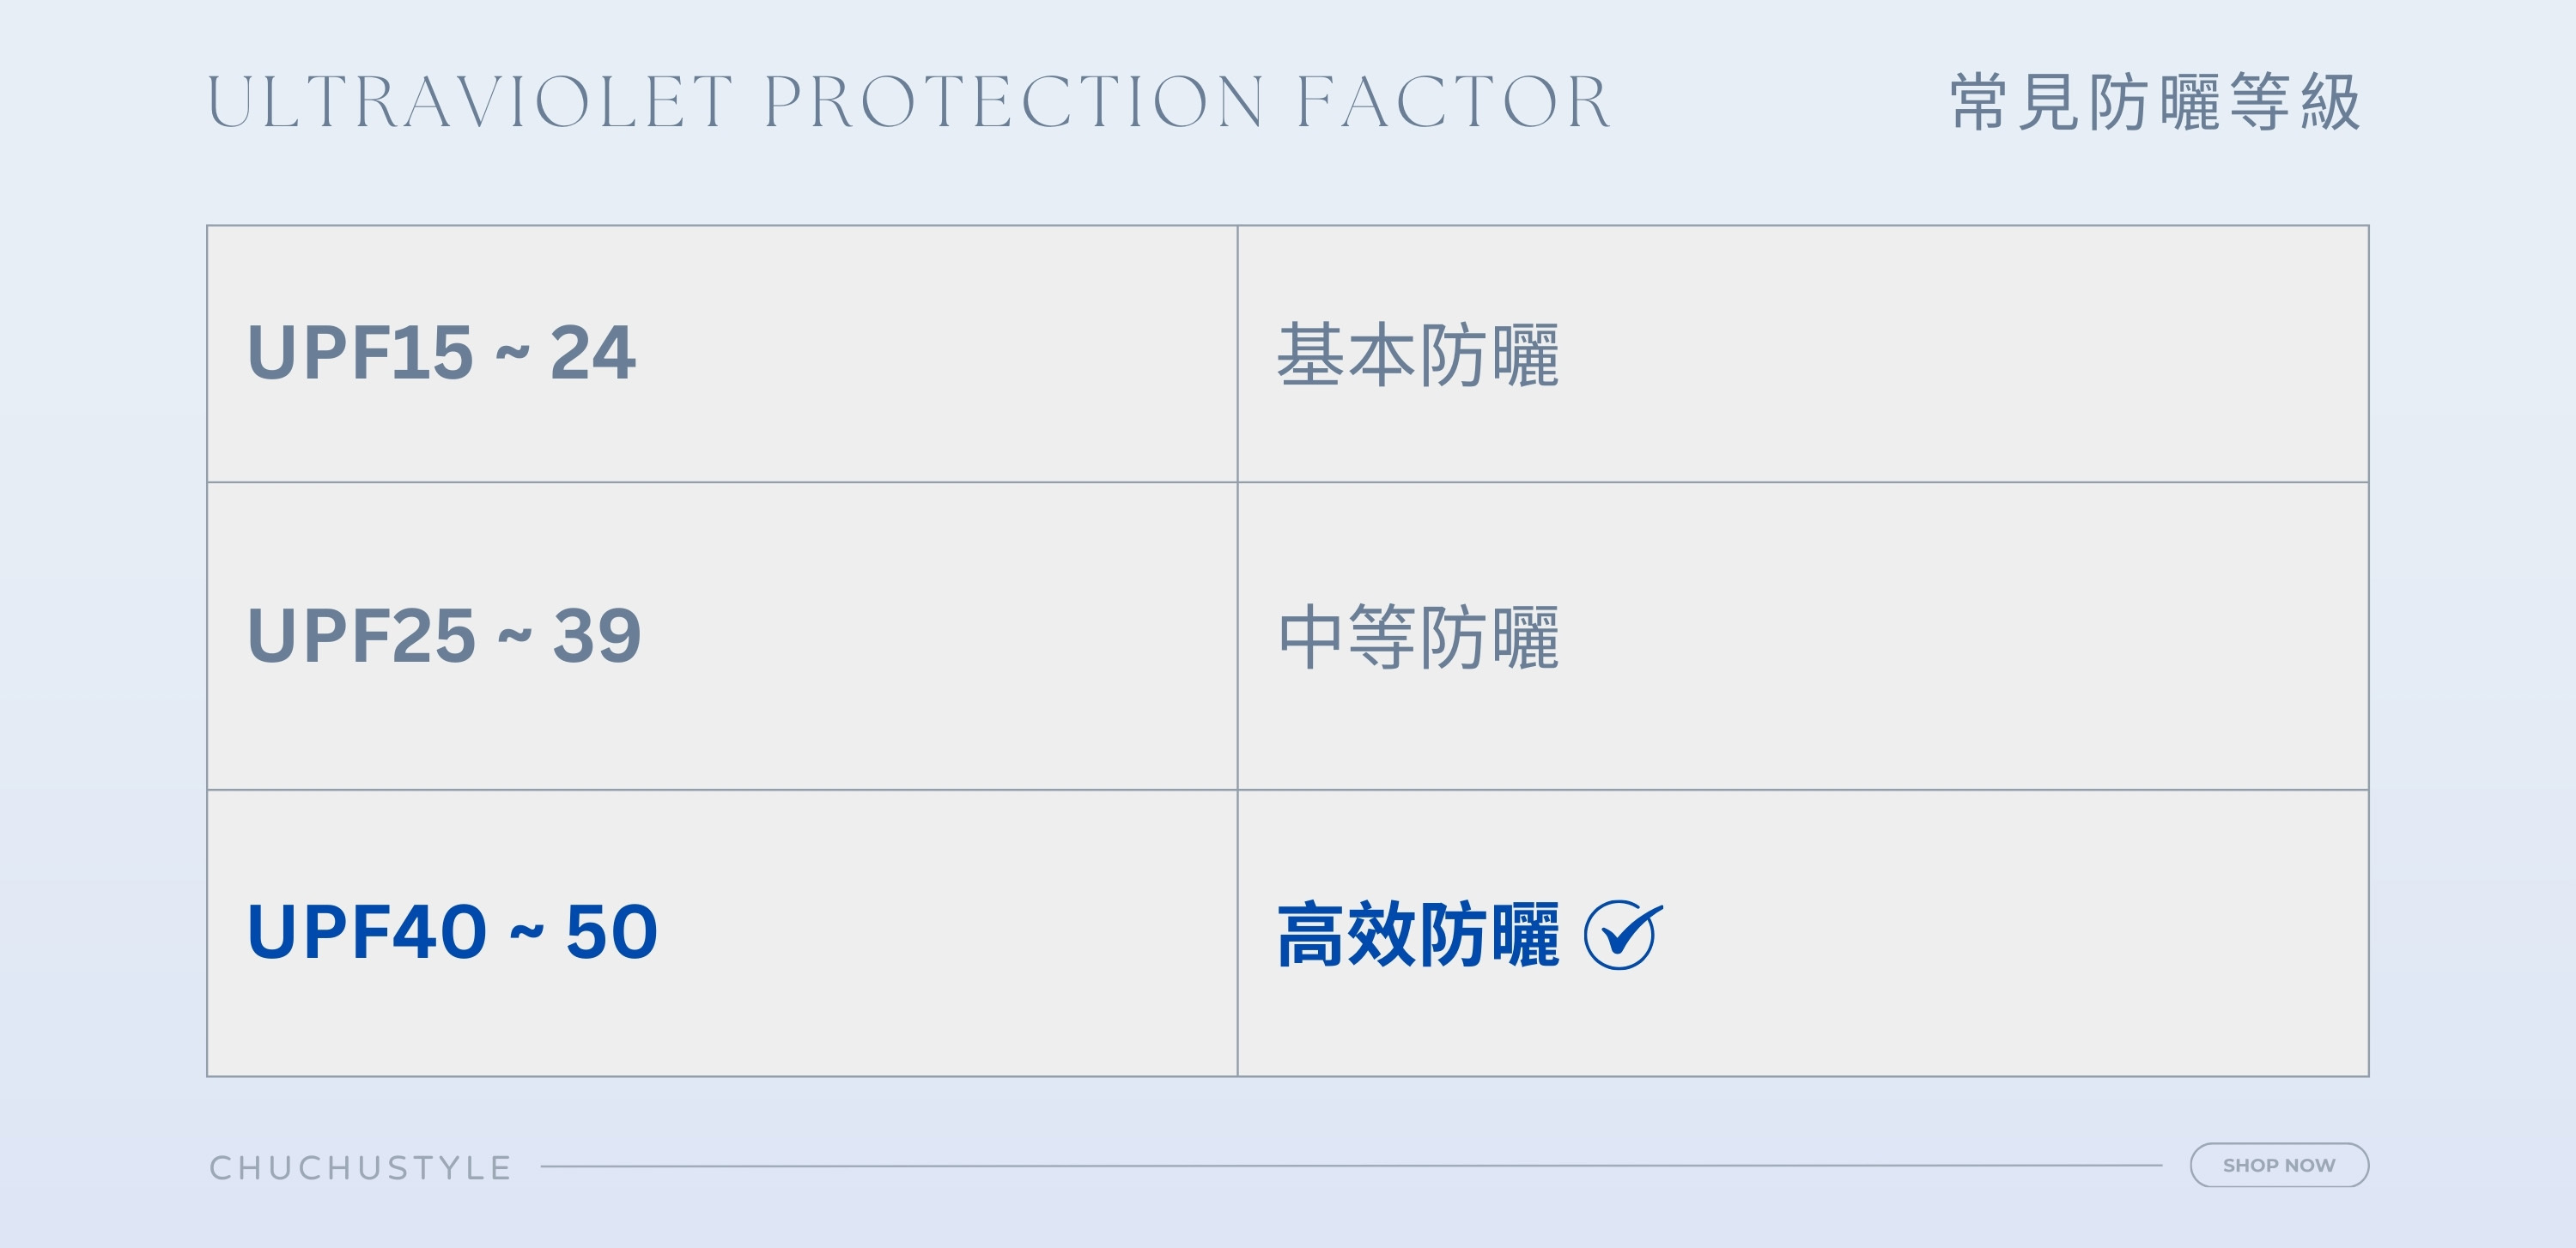Click the number 39 in second row
The width and height of the screenshot is (2576, 1248).
[x=597, y=635]
